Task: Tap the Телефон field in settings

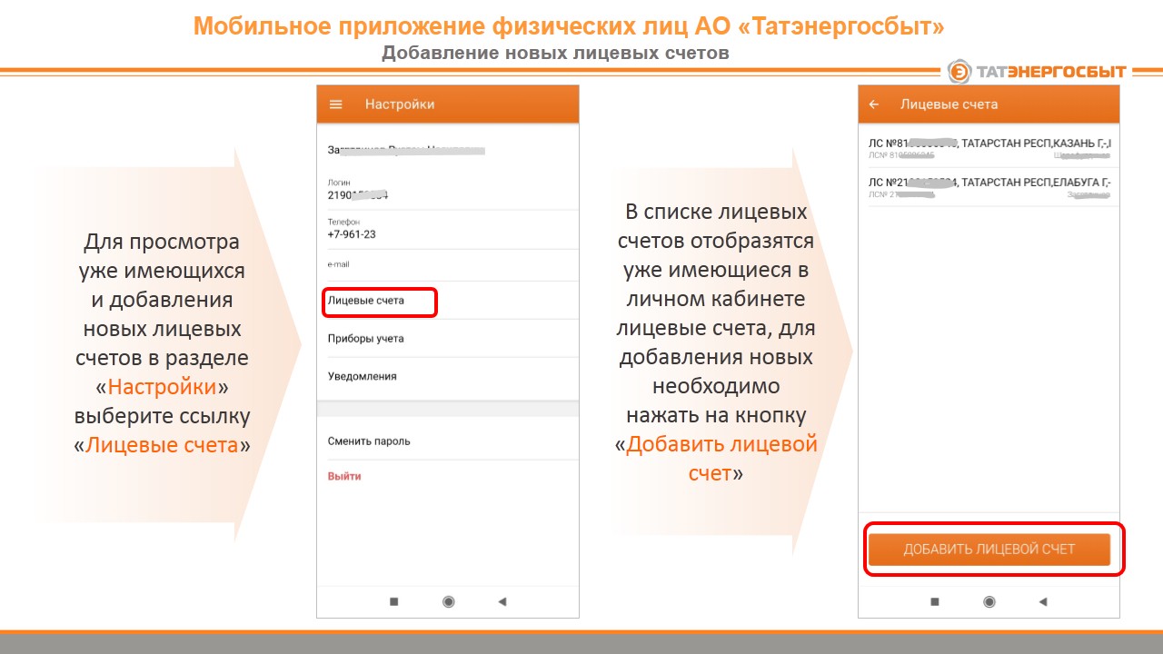Action: pyautogui.click(x=447, y=229)
